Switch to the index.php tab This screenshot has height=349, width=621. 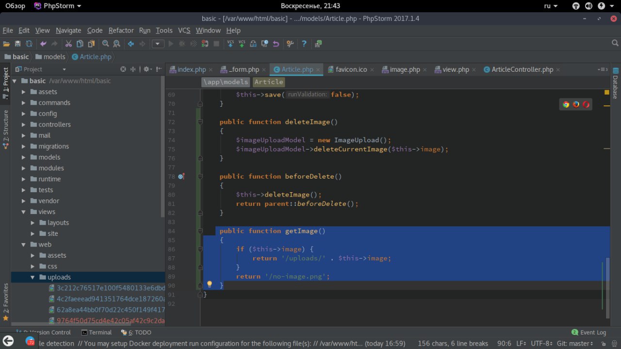coord(191,69)
